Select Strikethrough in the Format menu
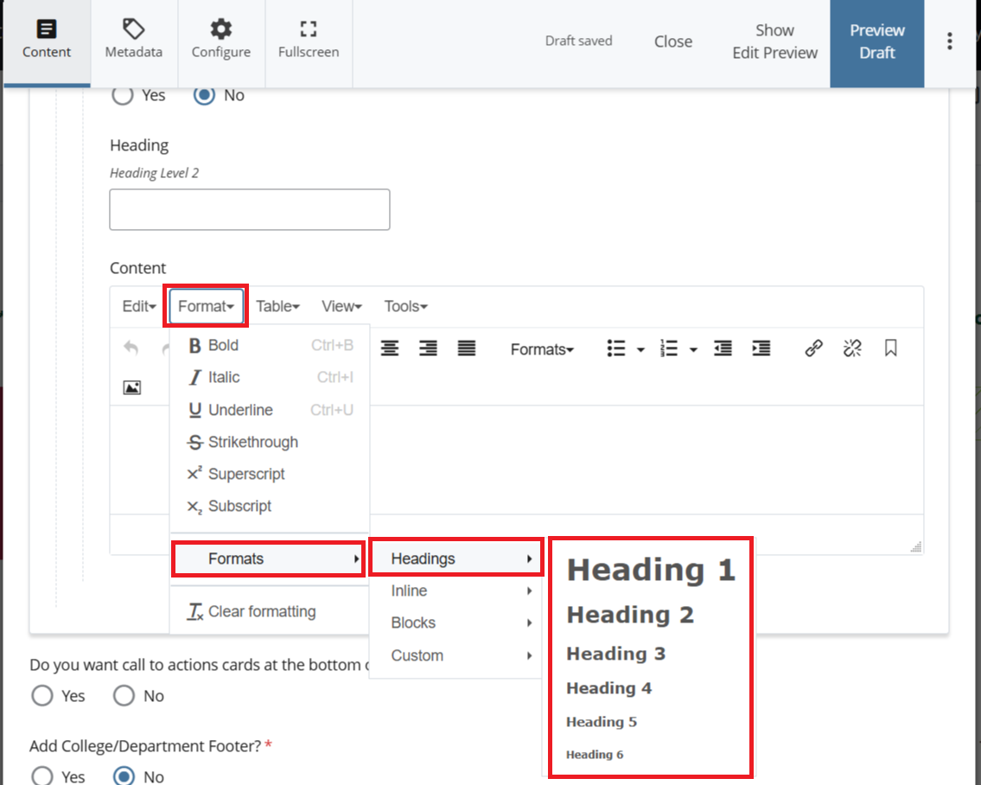 (252, 442)
